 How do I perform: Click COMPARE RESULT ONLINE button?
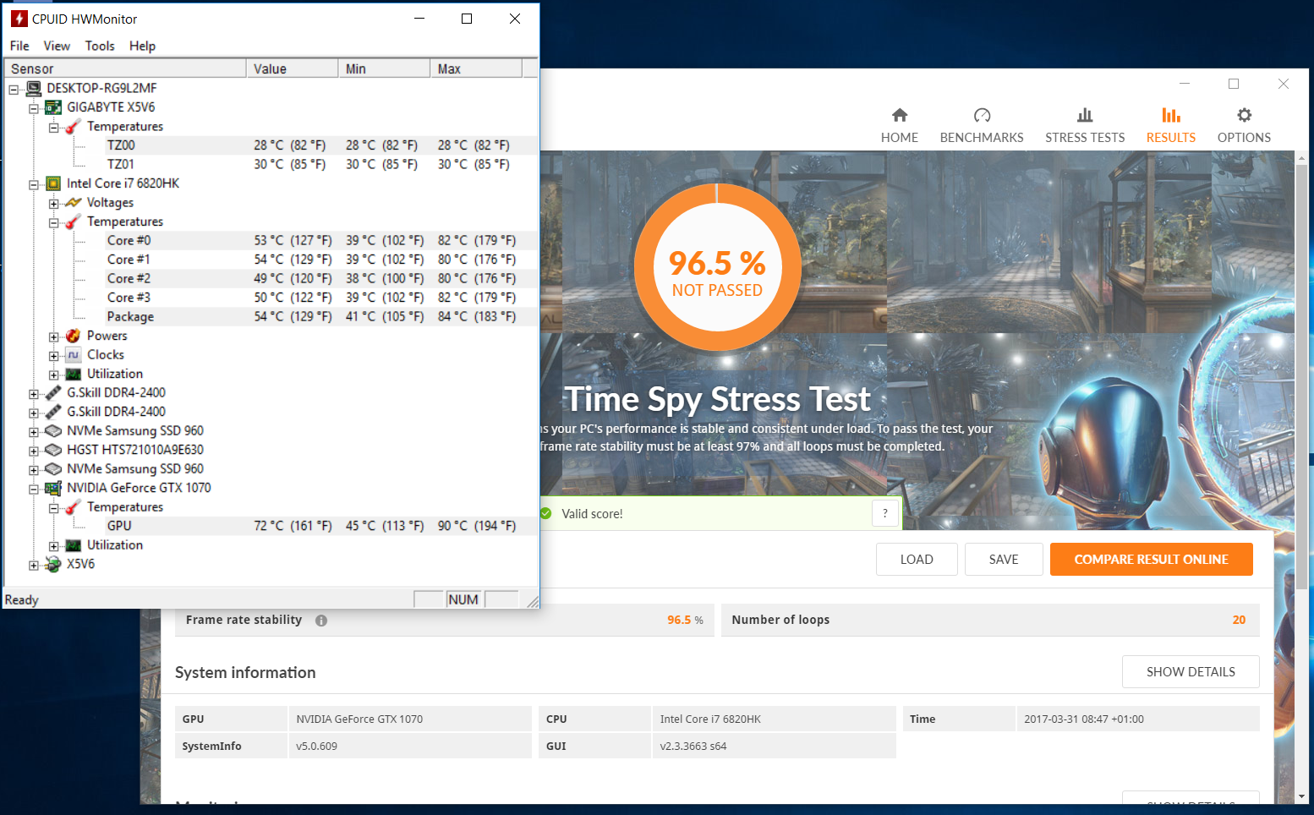pos(1152,560)
